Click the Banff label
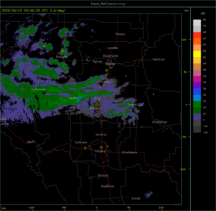 31,142
